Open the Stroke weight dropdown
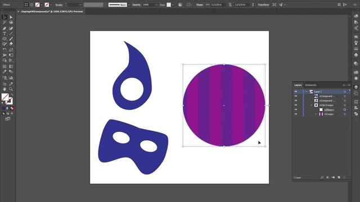Image resolution: width=360 pixels, height=202 pixels. coord(80,4)
